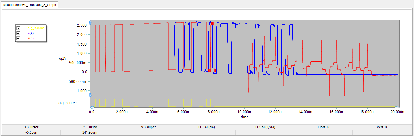
Task: Click the 500.000m Y-axis tick label
Action: (x=78, y=63)
